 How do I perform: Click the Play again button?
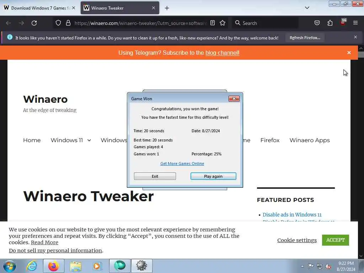point(213,176)
